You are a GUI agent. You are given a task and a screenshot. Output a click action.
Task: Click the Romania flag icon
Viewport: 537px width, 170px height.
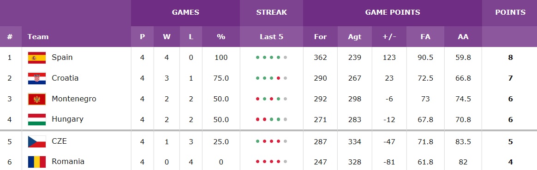(36, 161)
